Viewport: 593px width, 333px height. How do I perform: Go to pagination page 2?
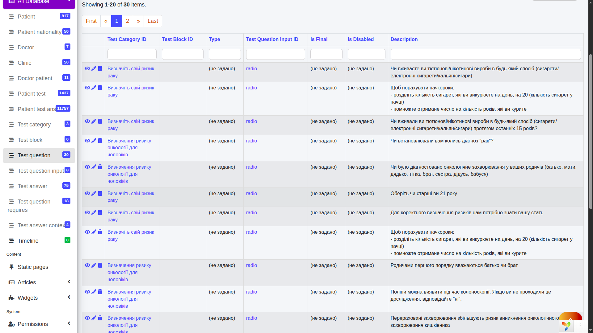pos(127,21)
